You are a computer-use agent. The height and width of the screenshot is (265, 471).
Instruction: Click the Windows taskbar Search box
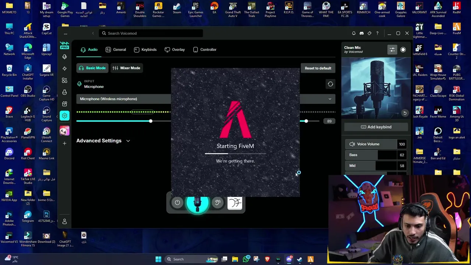click(x=191, y=259)
